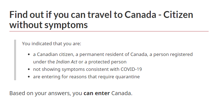Click the word 'COVID-19'

[131, 69]
